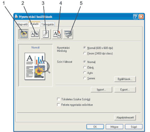Open the Device Options printer icon
The height and width of the screenshot is (132, 150).
tap(68, 34)
